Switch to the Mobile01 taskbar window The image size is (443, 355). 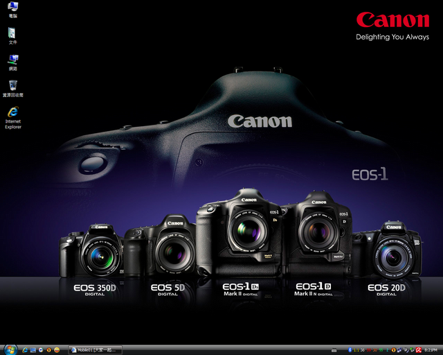96,350
